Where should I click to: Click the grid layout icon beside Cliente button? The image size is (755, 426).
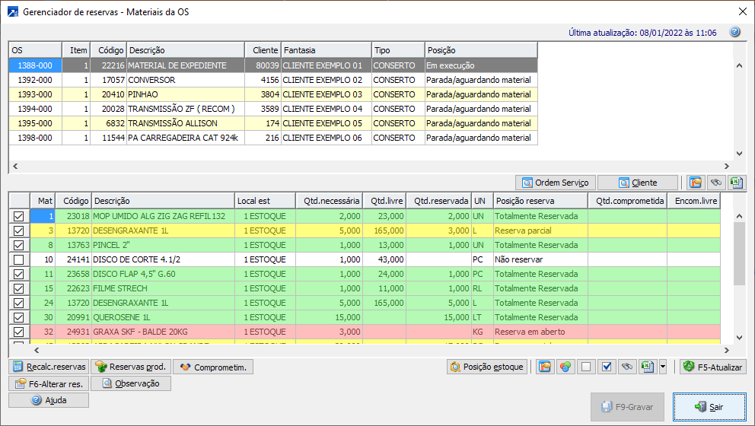pyautogui.click(x=695, y=183)
